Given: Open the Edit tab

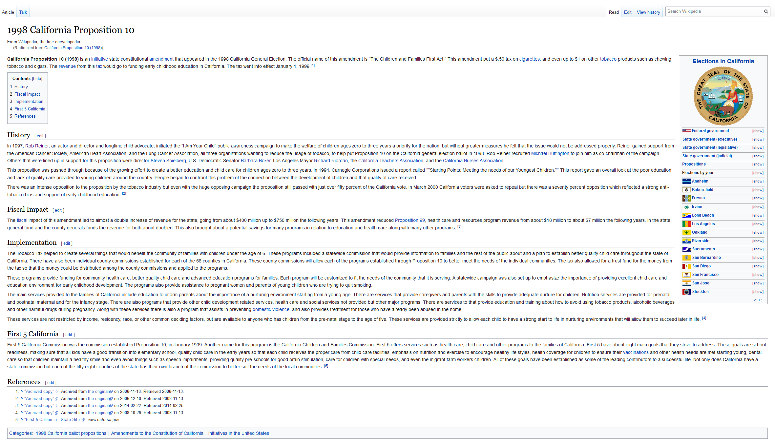Looking at the screenshot, I should click(628, 12).
